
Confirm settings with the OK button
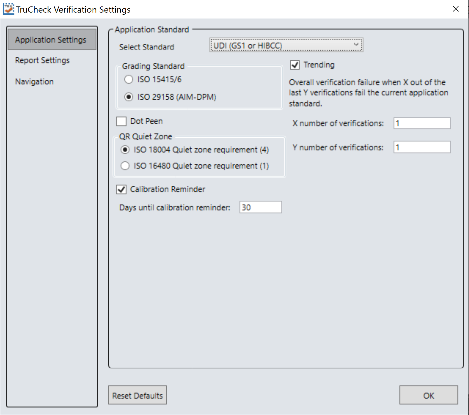click(x=428, y=395)
